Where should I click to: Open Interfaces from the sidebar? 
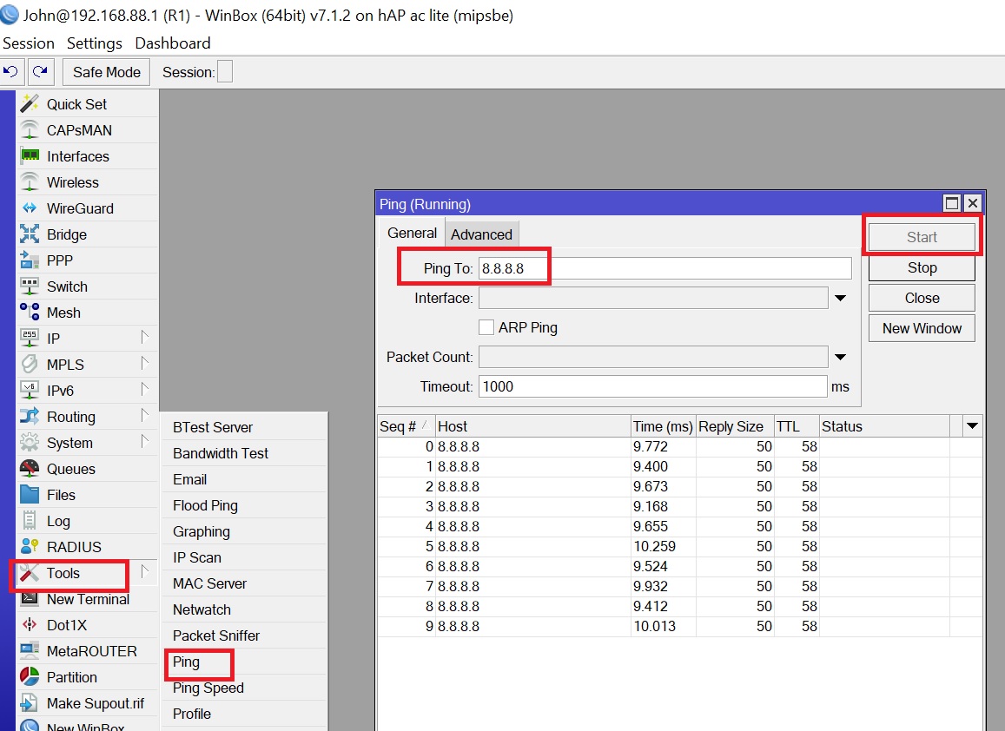(87, 156)
